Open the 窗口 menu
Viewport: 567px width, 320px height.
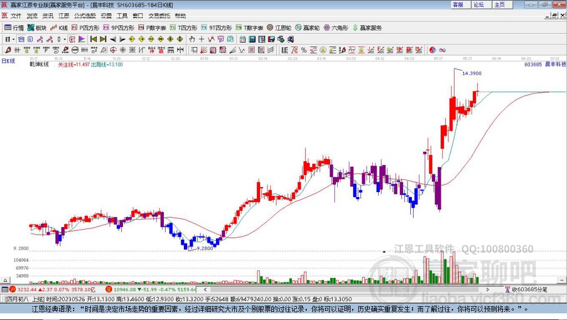tap(138, 16)
